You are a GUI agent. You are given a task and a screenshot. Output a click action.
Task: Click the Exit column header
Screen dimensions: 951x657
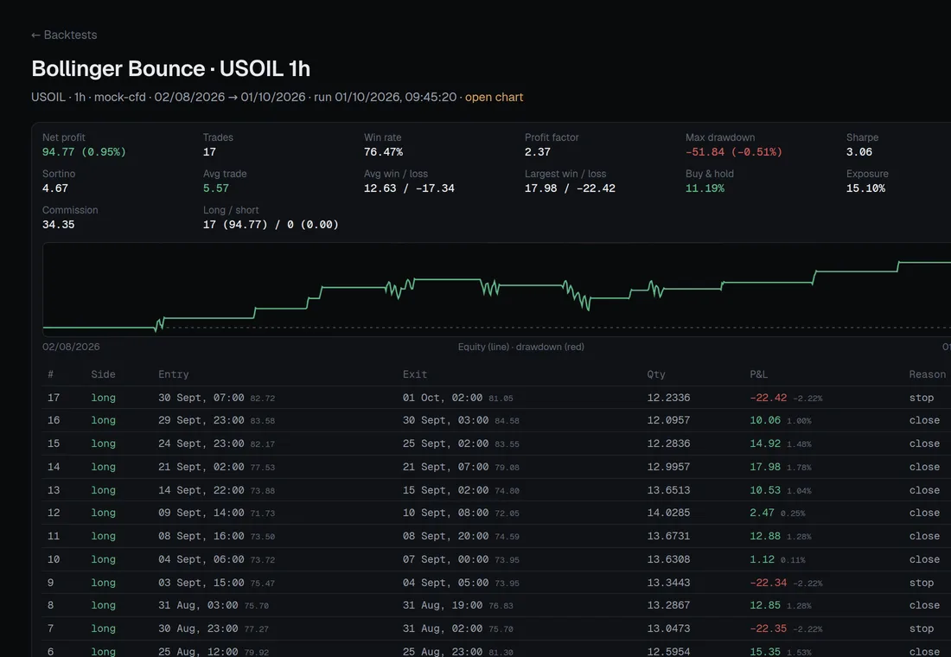pos(415,374)
